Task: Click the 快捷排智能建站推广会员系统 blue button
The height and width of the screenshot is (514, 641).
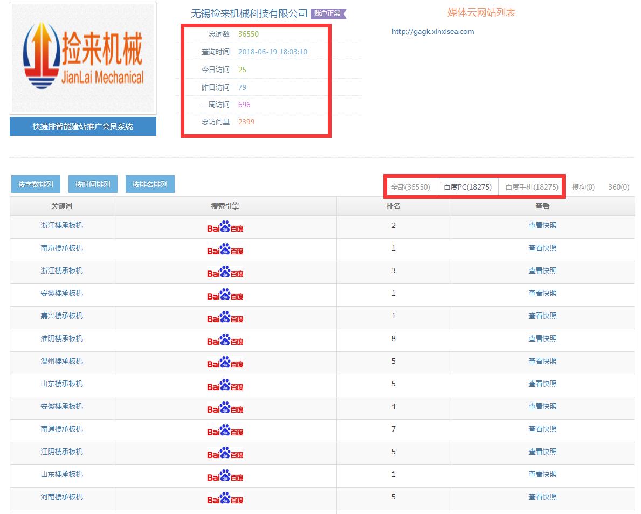Action: [x=83, y=127]
